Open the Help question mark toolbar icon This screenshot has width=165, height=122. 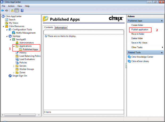click(x=22, y=11)
